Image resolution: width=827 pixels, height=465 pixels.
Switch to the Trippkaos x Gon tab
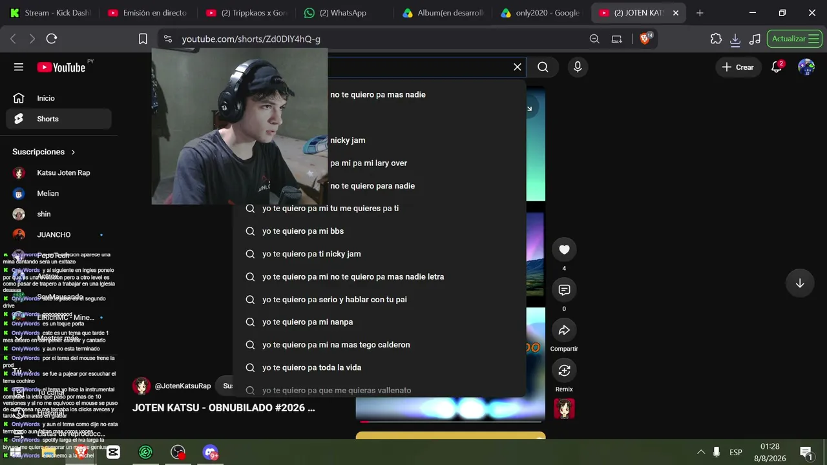tap(246, 13)
